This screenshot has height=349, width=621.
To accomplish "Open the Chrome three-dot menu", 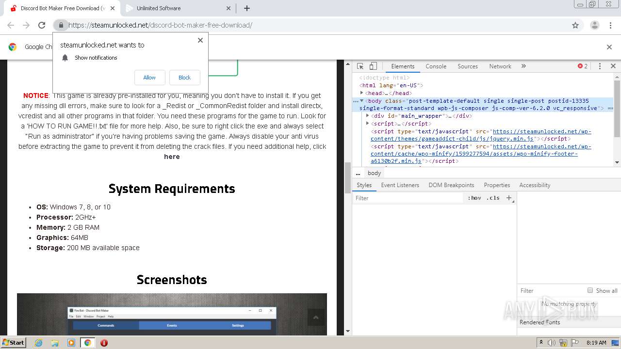I will point(610,25).
